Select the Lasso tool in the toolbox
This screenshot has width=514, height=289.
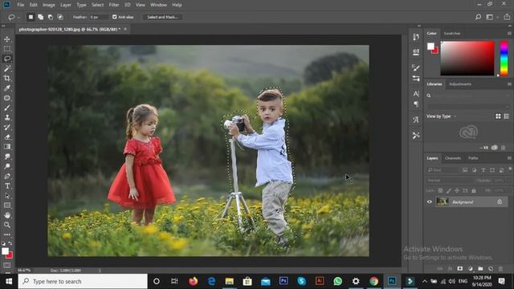[x=7, y=59]
